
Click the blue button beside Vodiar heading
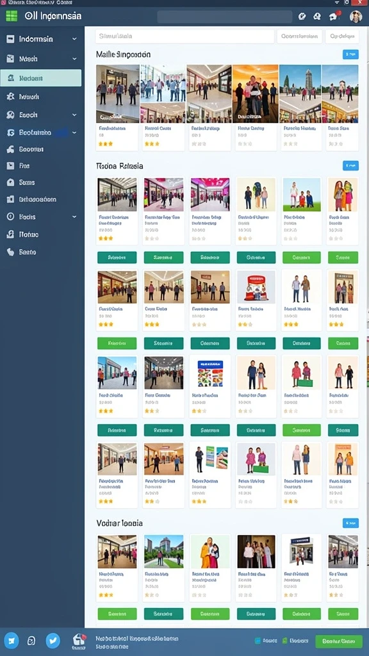point(350,523)
